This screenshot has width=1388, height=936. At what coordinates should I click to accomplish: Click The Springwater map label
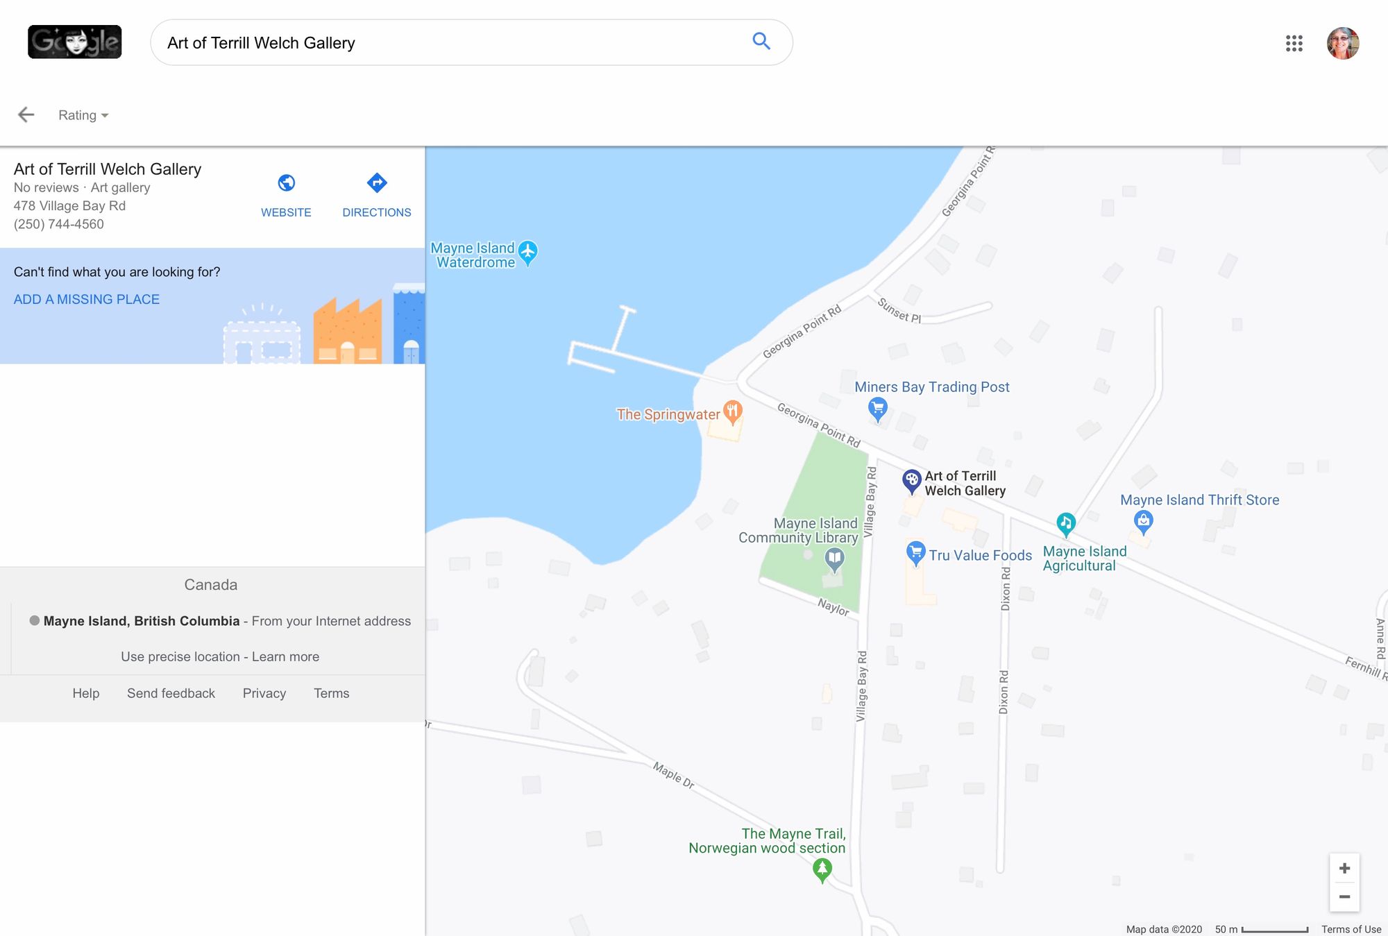(x=668, y=414)
